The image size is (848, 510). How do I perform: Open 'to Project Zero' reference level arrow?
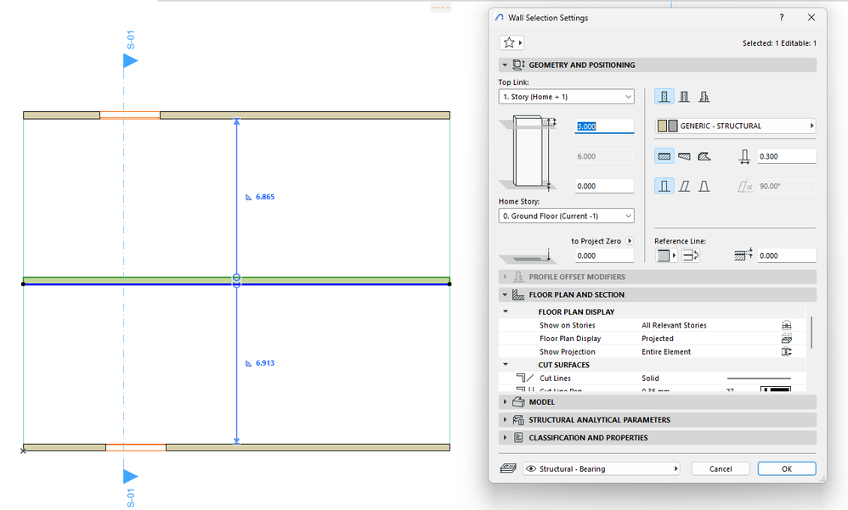pos(630,241)
